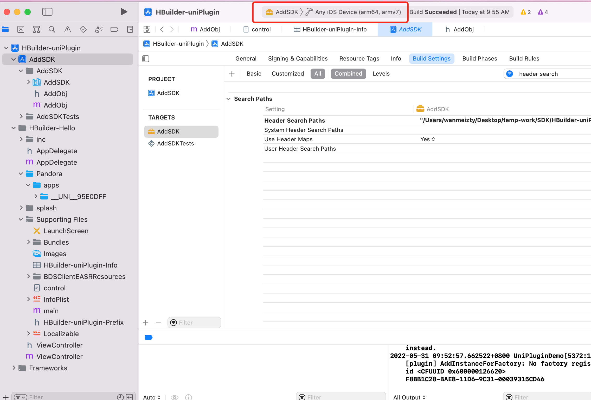Open the find navigator magnifier icon
This screenshot has height=400, width=591.
point(52,29)
